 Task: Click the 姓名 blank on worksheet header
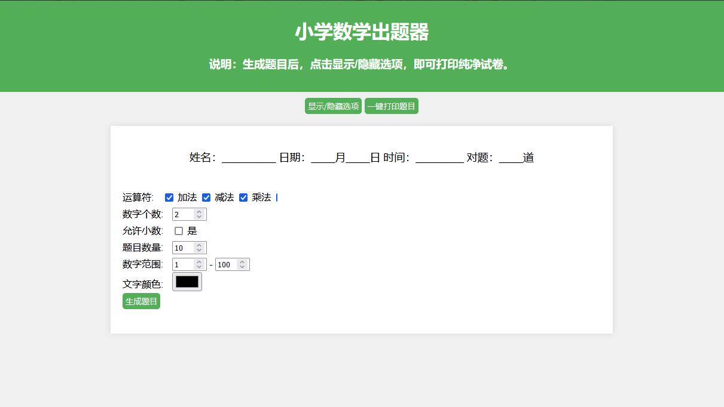(249, 158)
